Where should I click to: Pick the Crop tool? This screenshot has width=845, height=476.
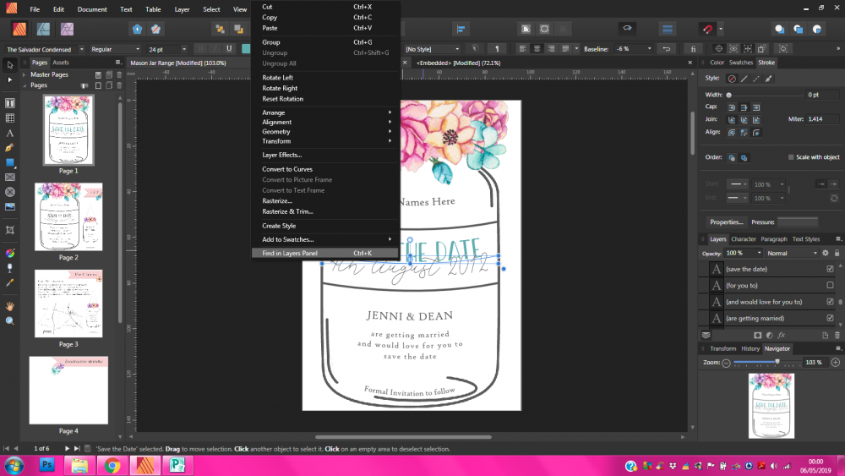[x=10, y=230]
